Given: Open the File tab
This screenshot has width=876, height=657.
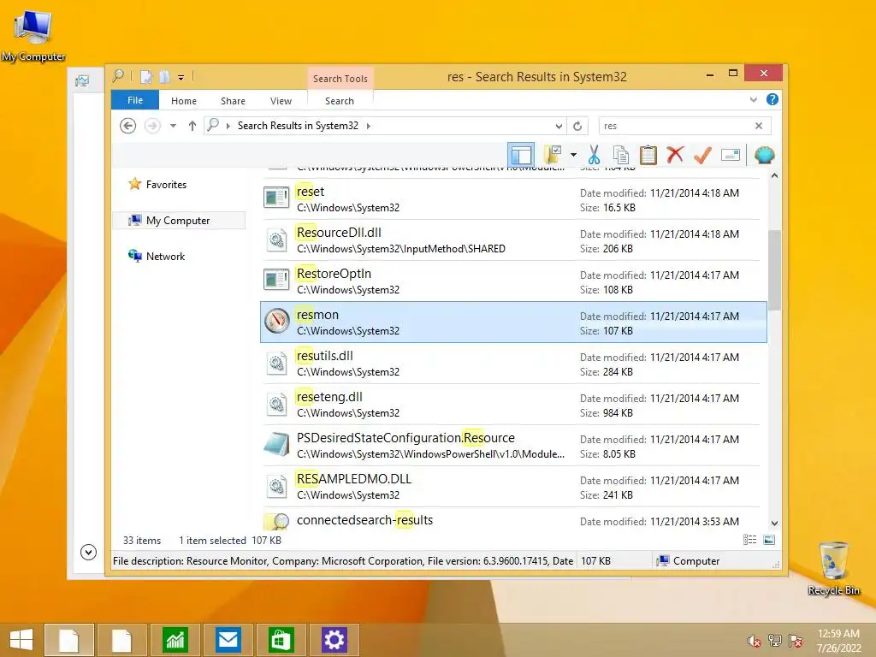Looking at the screenshot, I should pos(135,100).
